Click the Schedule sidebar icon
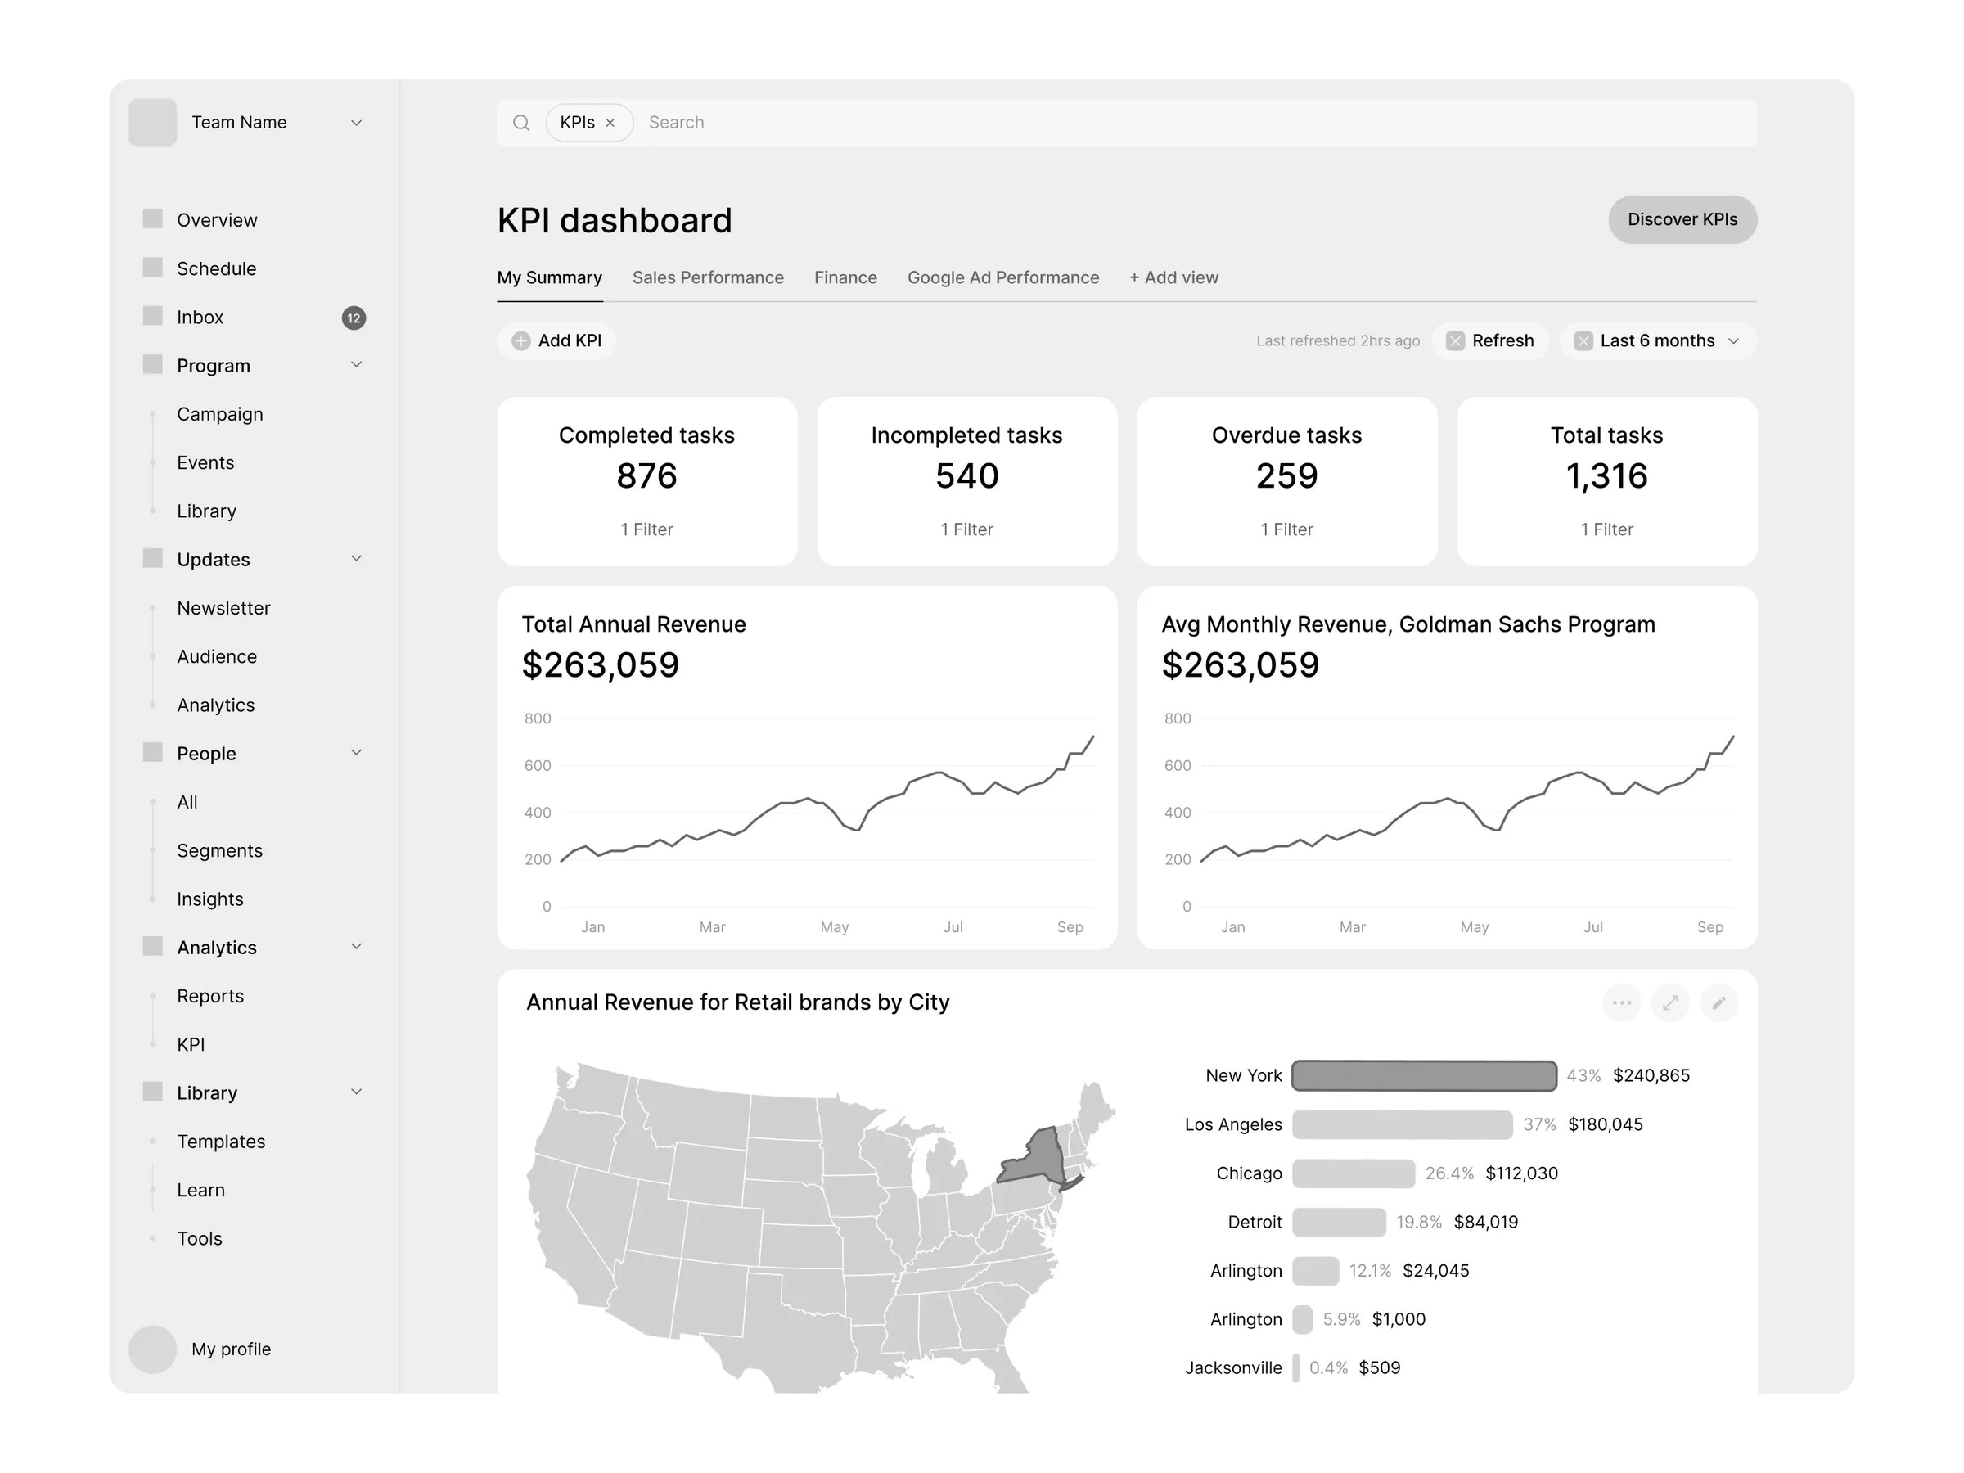 (153, 268)
